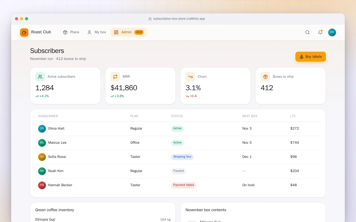Click the Churn trending-down icon
356x222 pixels.
[190, 77]
